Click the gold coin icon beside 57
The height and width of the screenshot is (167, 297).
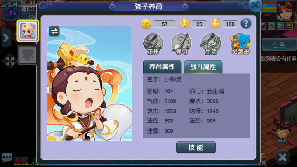point(146,24)
